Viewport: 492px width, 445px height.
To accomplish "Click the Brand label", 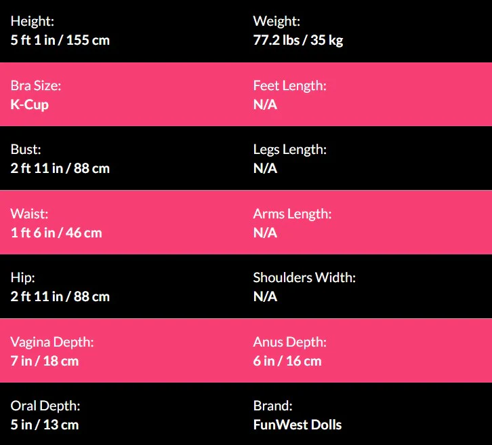I will [x=272, y=406].
